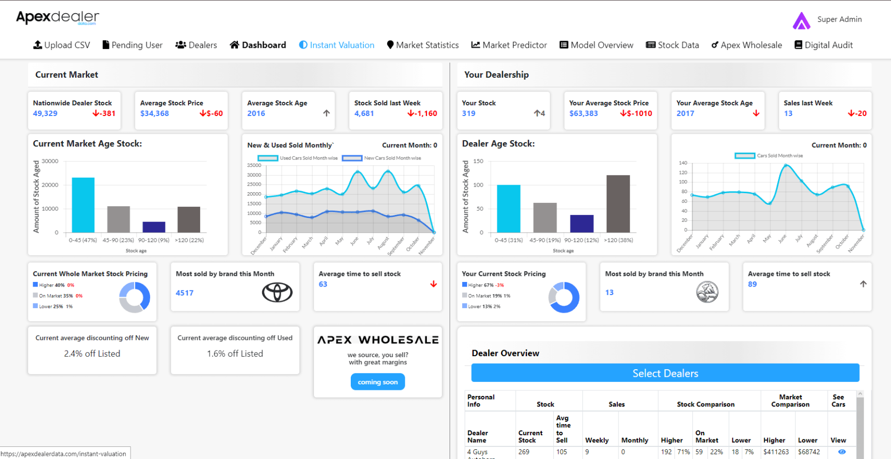Click Your Average Stock Price value $63,383
This screenshot has height=459, width=891.
pos(584,113)
